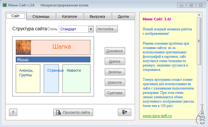Click the question mark help button
Viewport: 208px width, 127px height.
click(13, 112)
